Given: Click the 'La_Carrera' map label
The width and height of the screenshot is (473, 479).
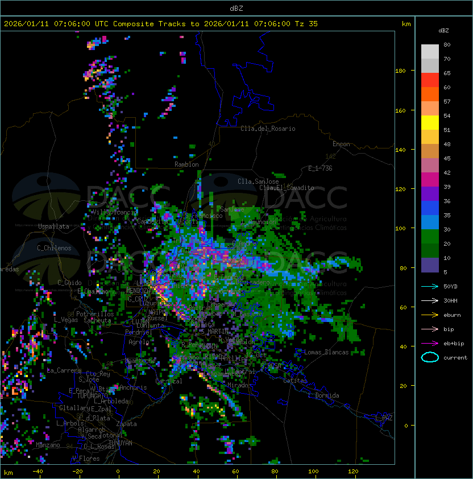Looking at the screenshot, I should click(x=64, y=370).
